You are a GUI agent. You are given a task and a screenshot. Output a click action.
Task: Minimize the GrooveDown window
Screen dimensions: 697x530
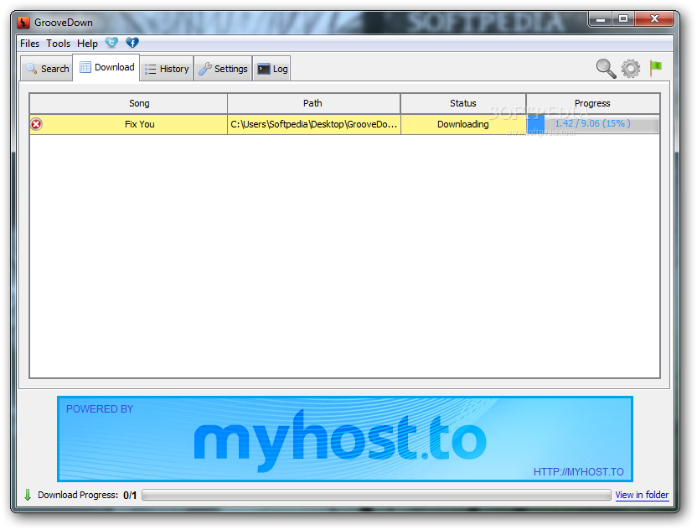601,18
